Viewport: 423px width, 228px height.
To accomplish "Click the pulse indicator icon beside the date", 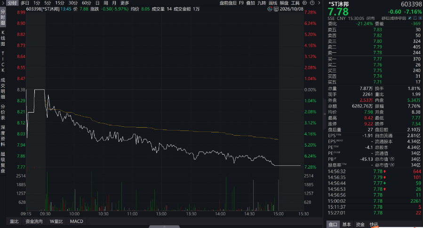I will point(270,9).
